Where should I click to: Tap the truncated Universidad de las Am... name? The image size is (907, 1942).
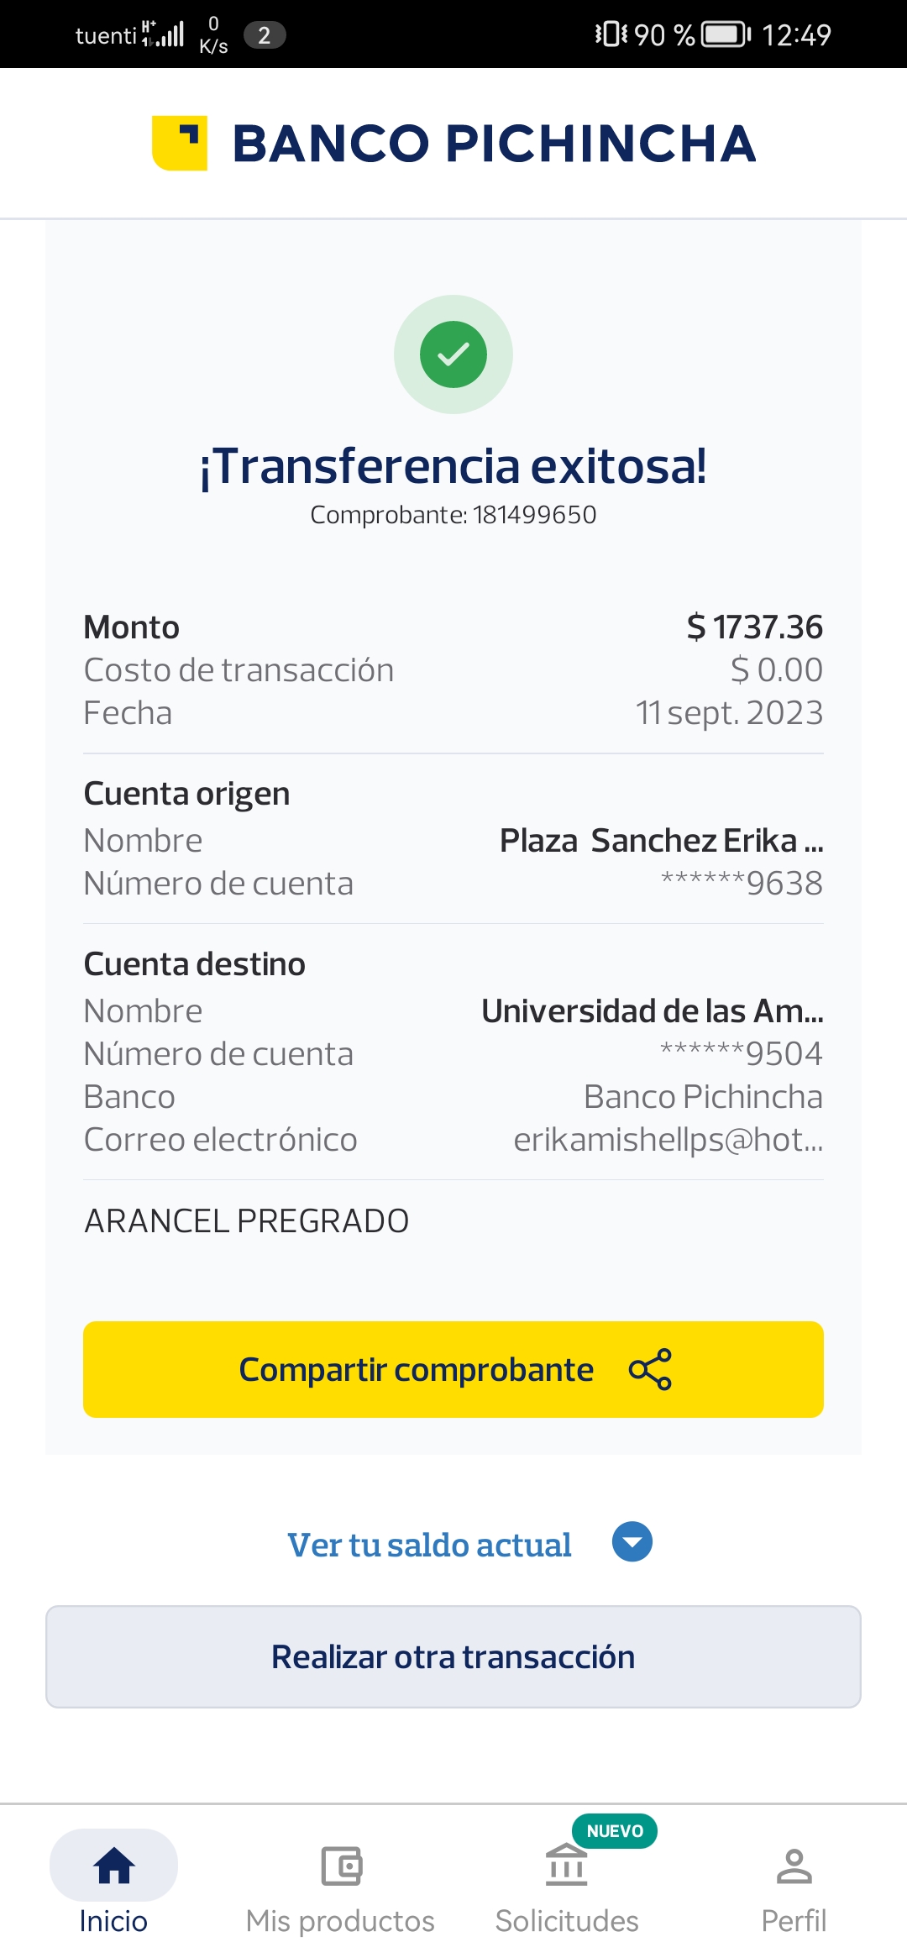pyautogui.click(x=652, y=1011)
